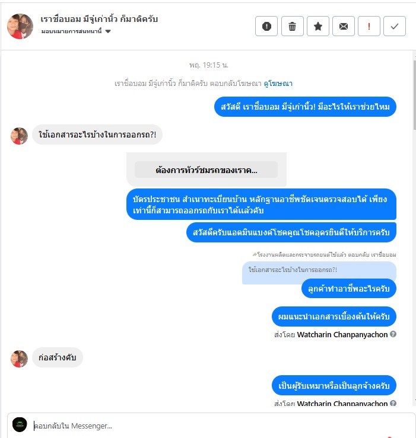Viewport: 416px width, 438px height.
Task: Open the customer name in the conversation header
Action: click(99, 19)
